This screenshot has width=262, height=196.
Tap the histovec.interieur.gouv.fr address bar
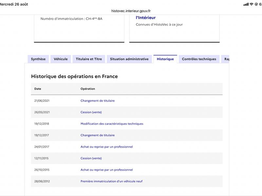tap(131, 11)
